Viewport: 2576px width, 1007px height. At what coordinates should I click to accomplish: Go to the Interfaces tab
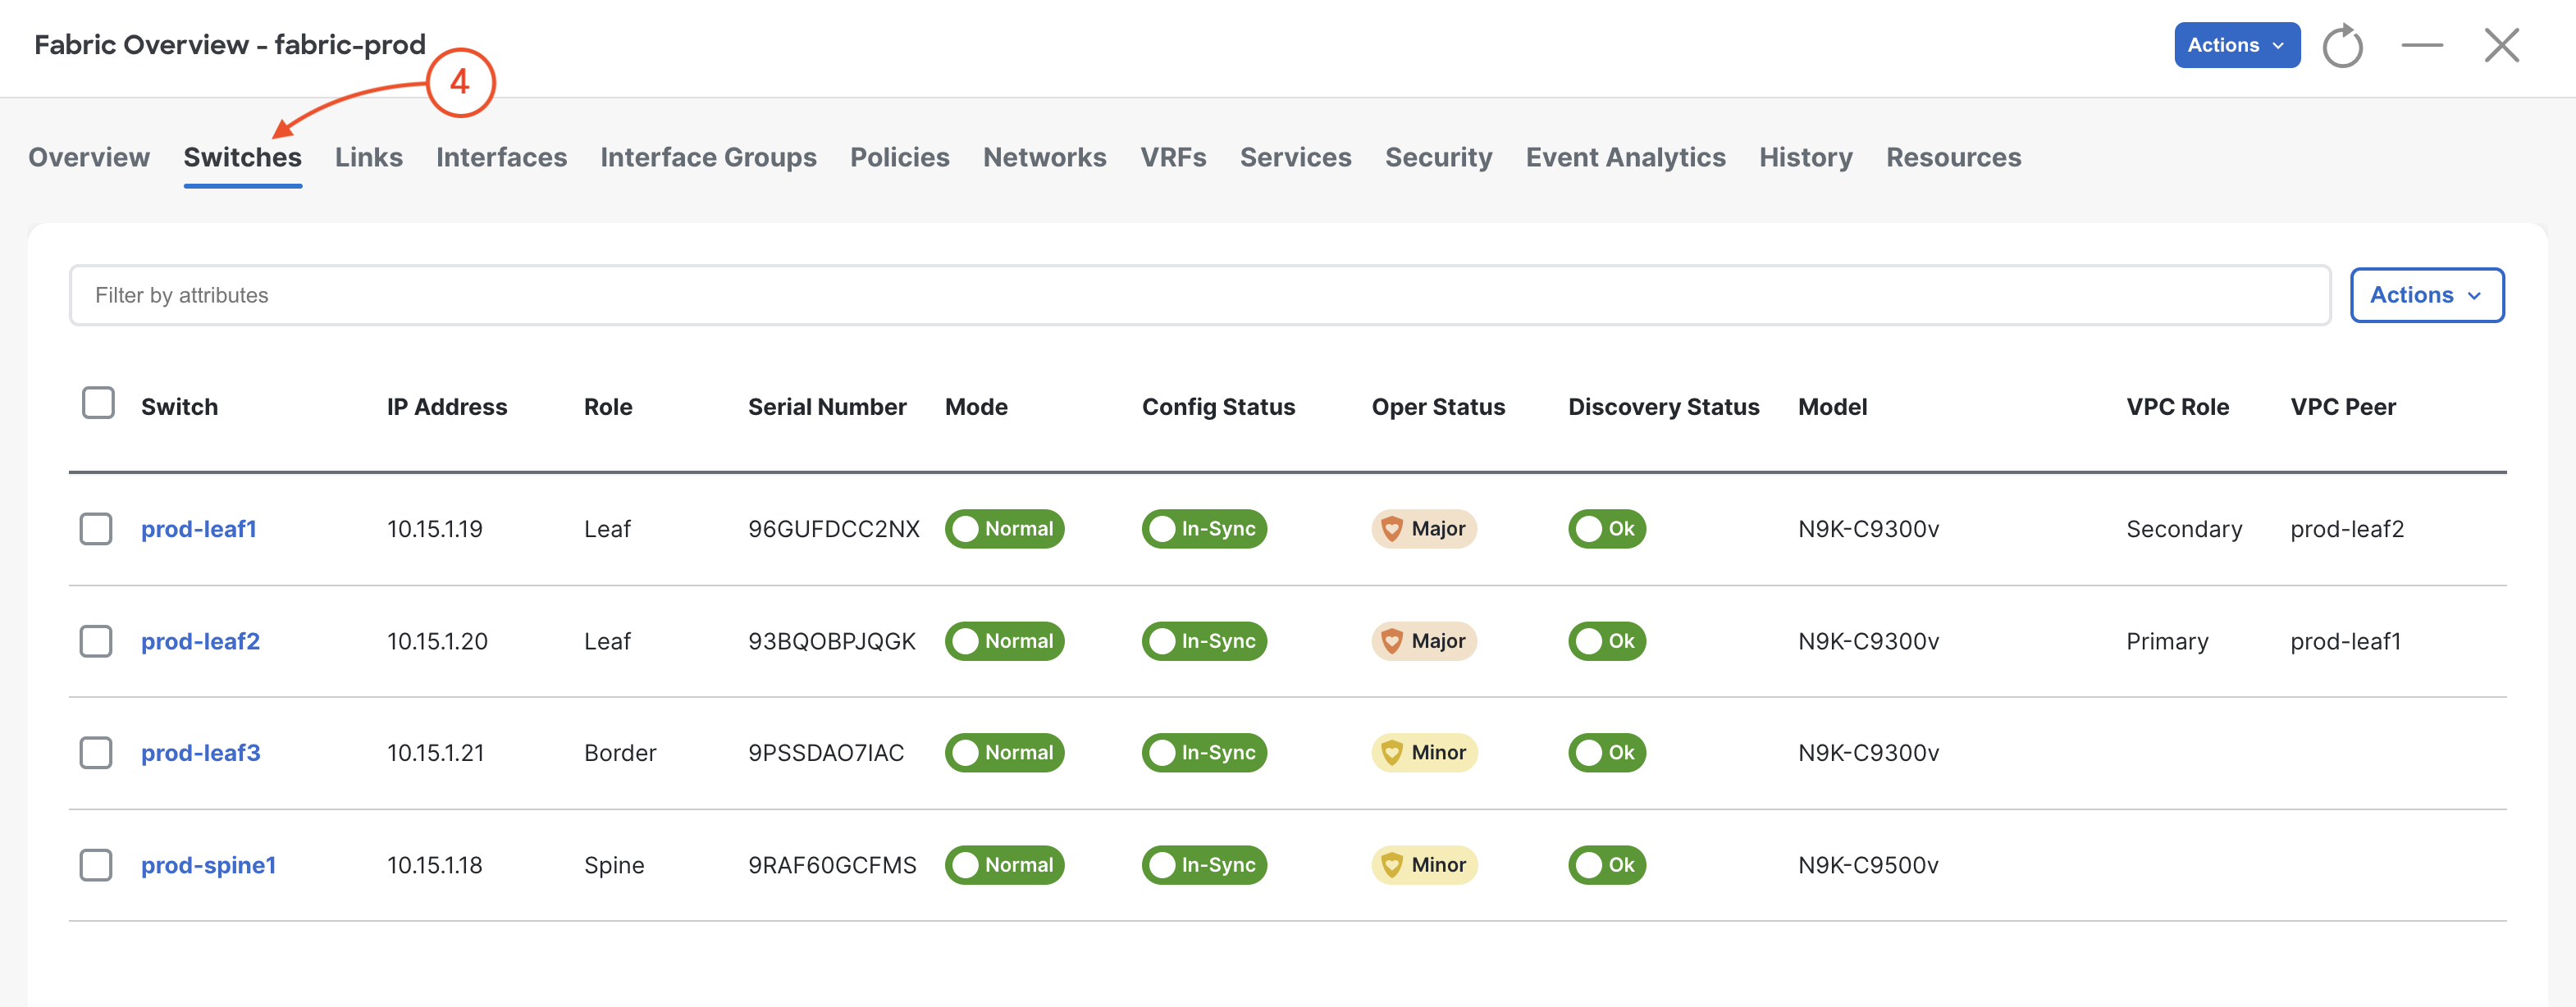tap(501, 158)
